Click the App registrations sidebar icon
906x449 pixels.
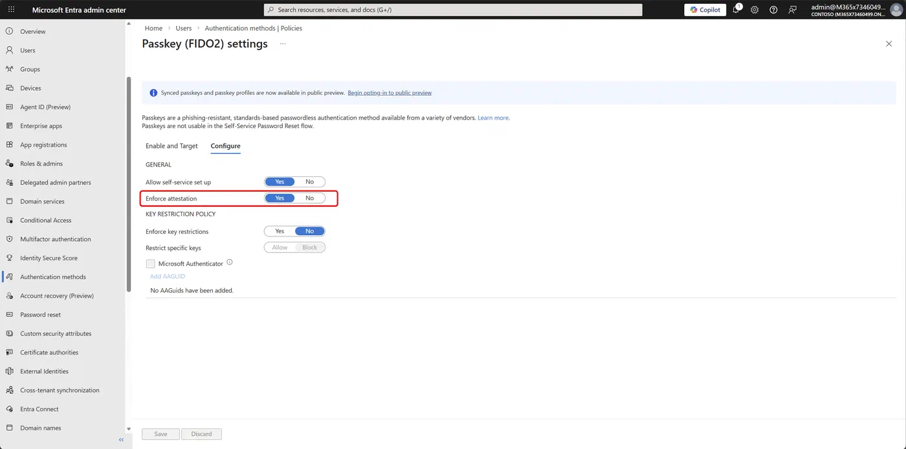point(9,144)
